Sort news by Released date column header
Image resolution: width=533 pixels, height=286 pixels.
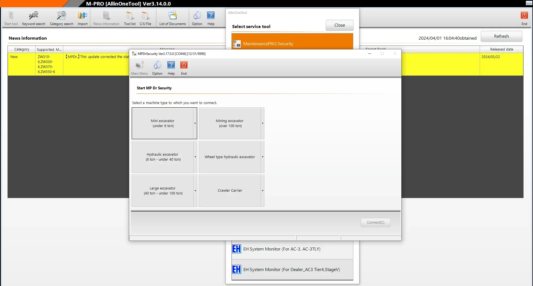click(x=501, y=49)
